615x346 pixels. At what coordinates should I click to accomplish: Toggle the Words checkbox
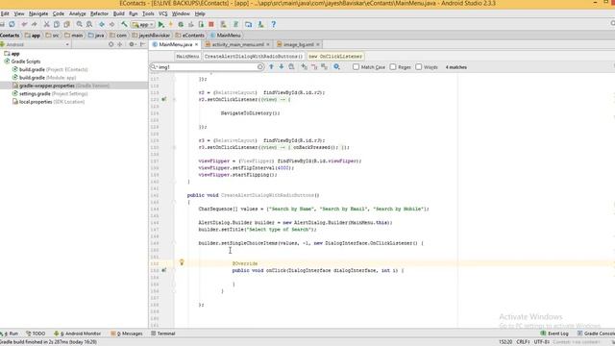click(419, 67)
